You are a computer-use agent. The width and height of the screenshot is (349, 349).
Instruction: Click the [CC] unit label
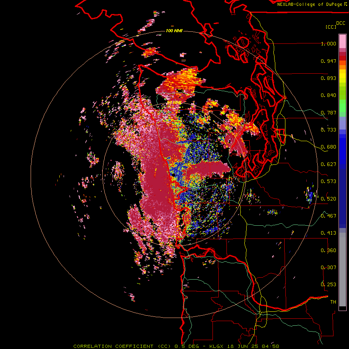coord(331,27)
